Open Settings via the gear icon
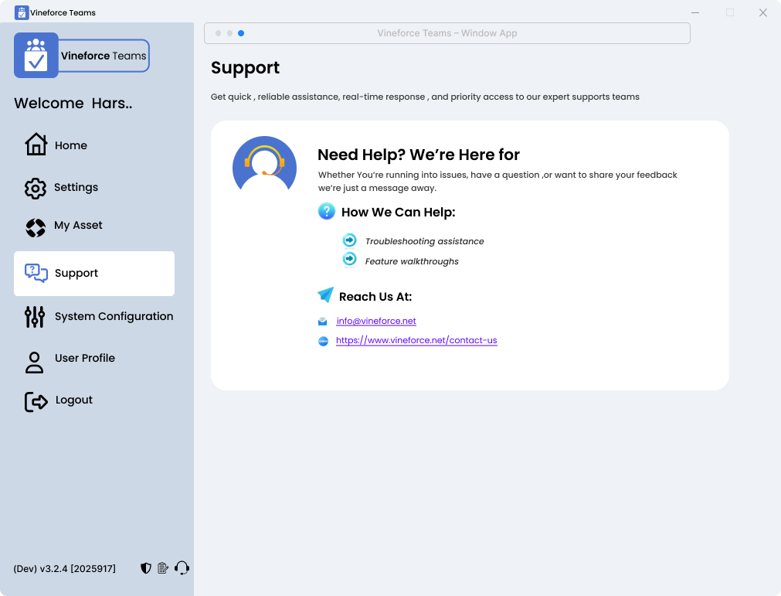 (36, 188)
